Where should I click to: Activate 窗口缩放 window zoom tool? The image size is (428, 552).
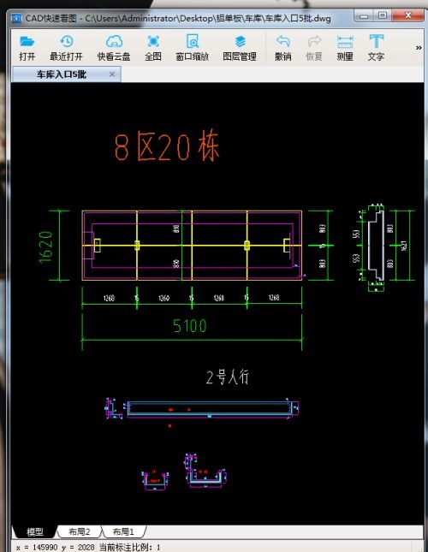pyautogui.click(x=193, y=48)
